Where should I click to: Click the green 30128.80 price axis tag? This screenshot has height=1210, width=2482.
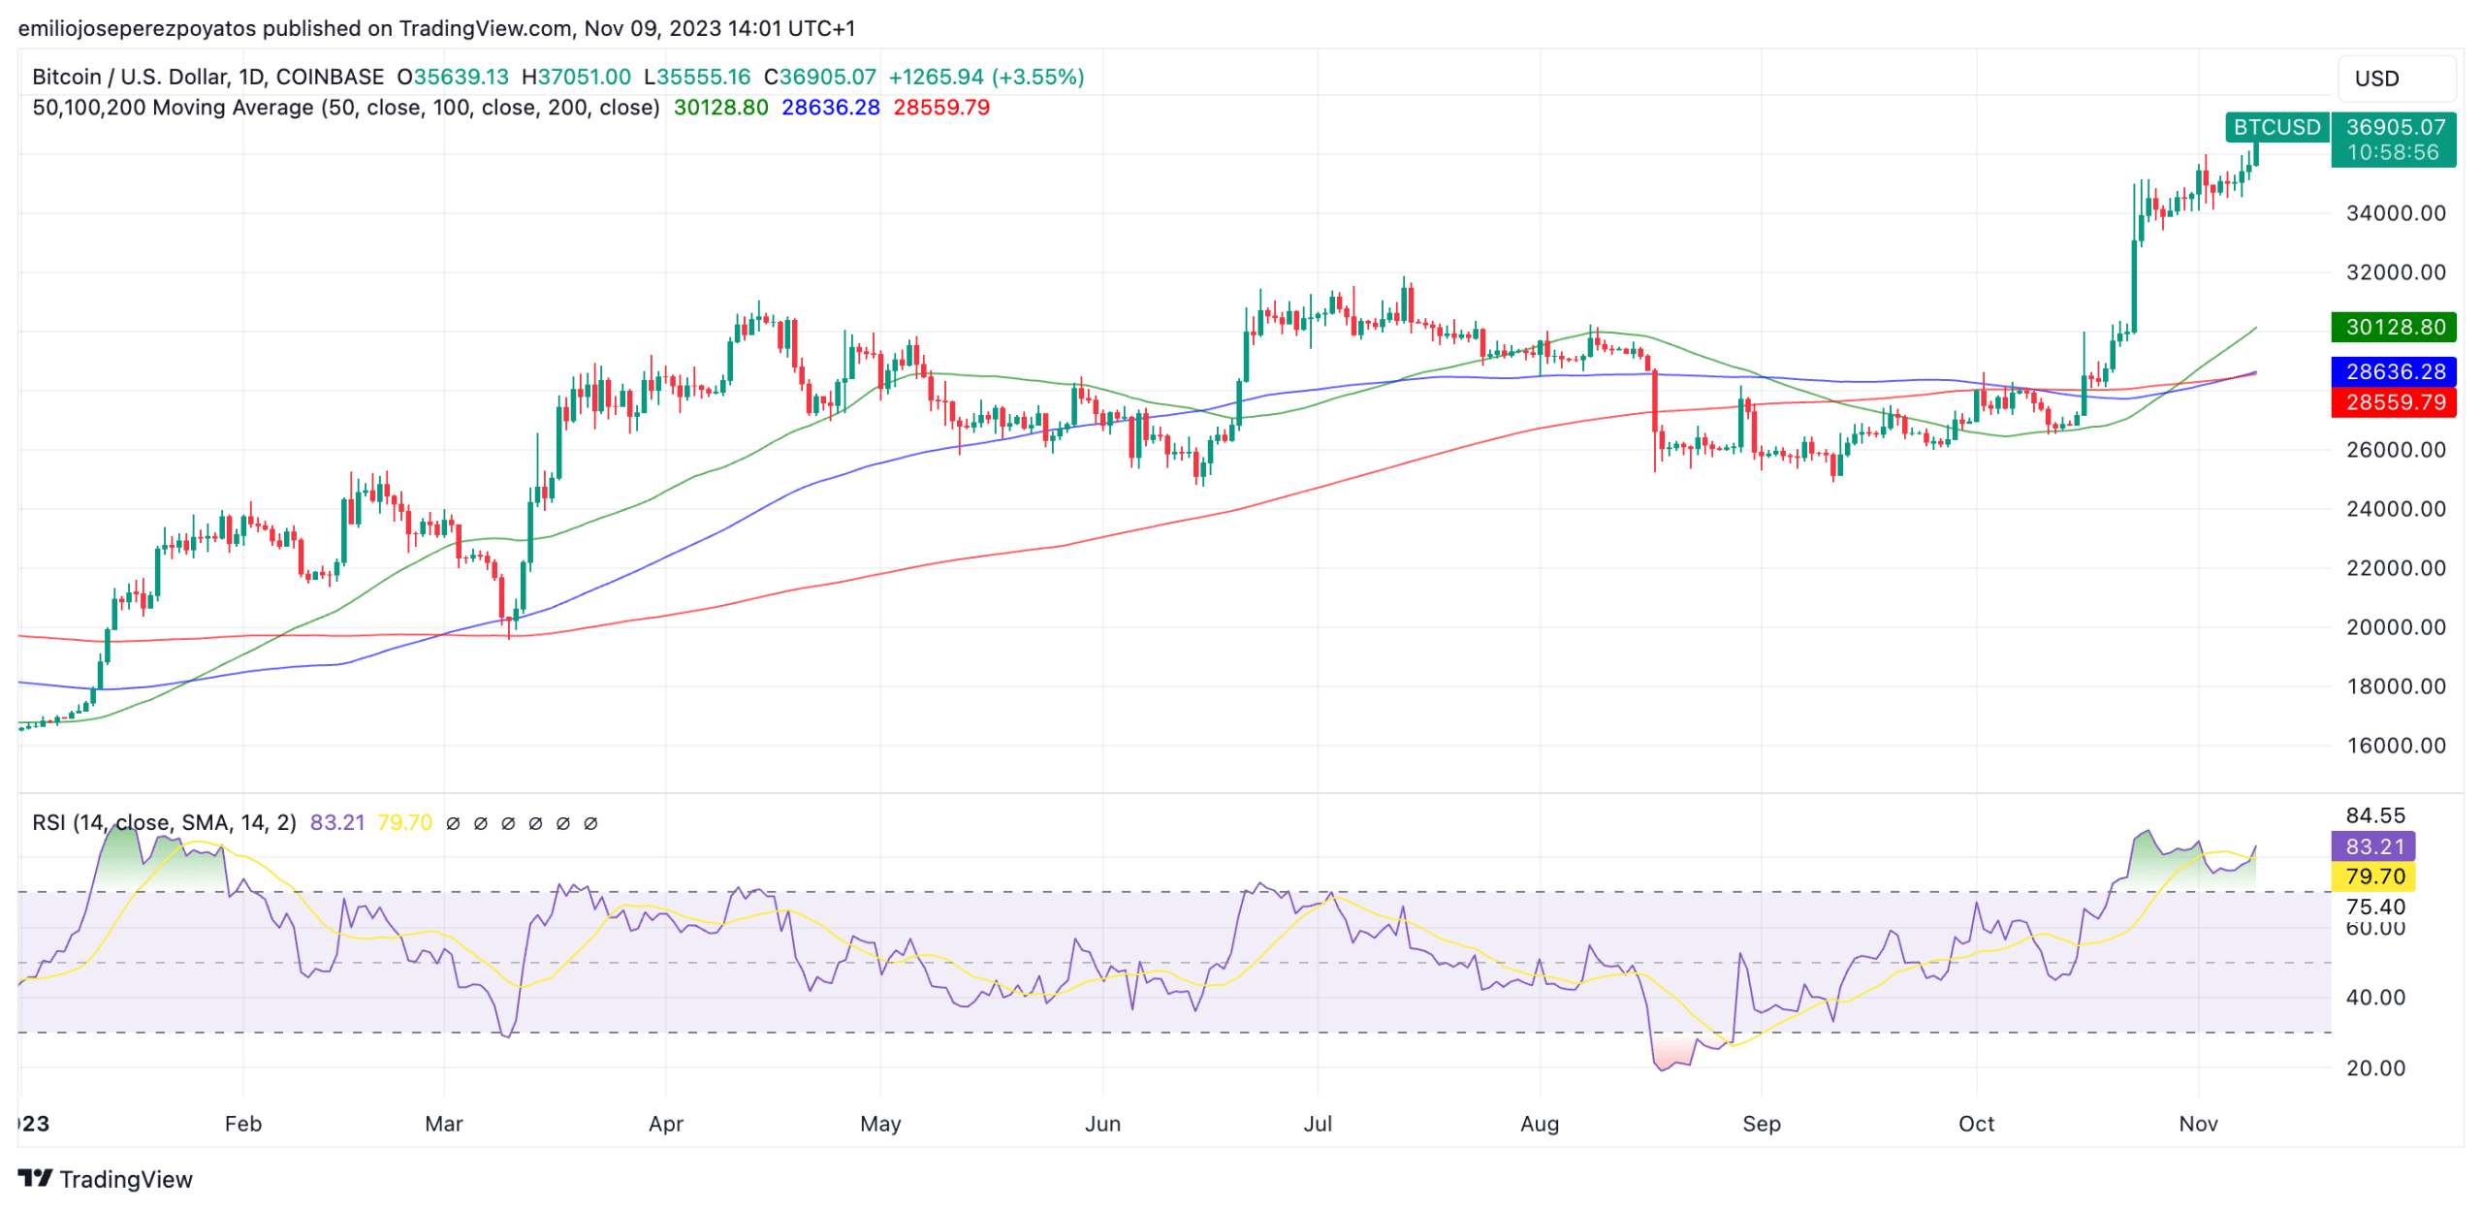coord(2393,327)
